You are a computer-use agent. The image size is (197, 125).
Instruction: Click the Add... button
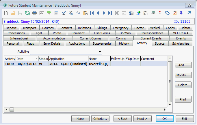click(x=183, y=65)
